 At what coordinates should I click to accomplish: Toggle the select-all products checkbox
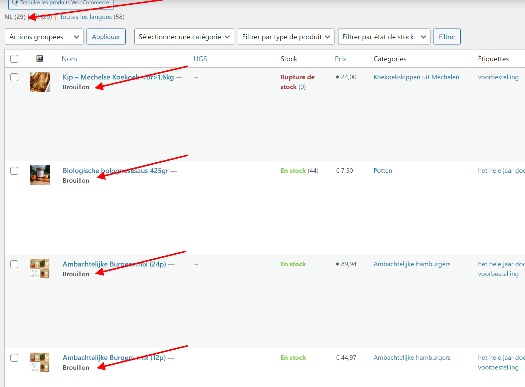tap(14, 59)
